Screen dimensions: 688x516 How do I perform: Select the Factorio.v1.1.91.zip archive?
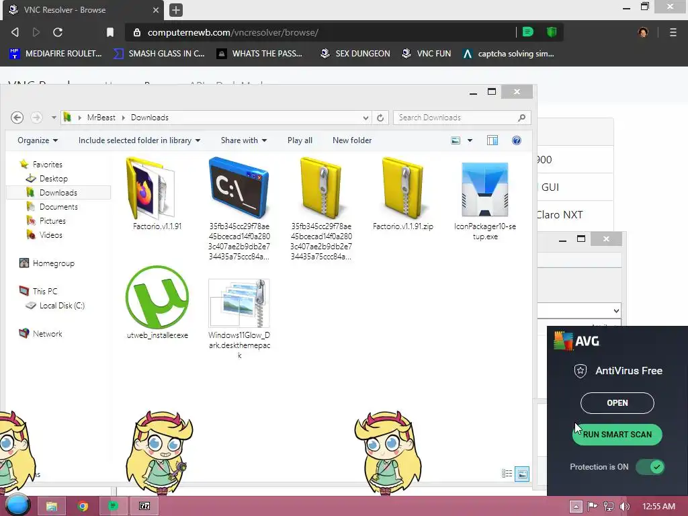[x=403, y=193]
